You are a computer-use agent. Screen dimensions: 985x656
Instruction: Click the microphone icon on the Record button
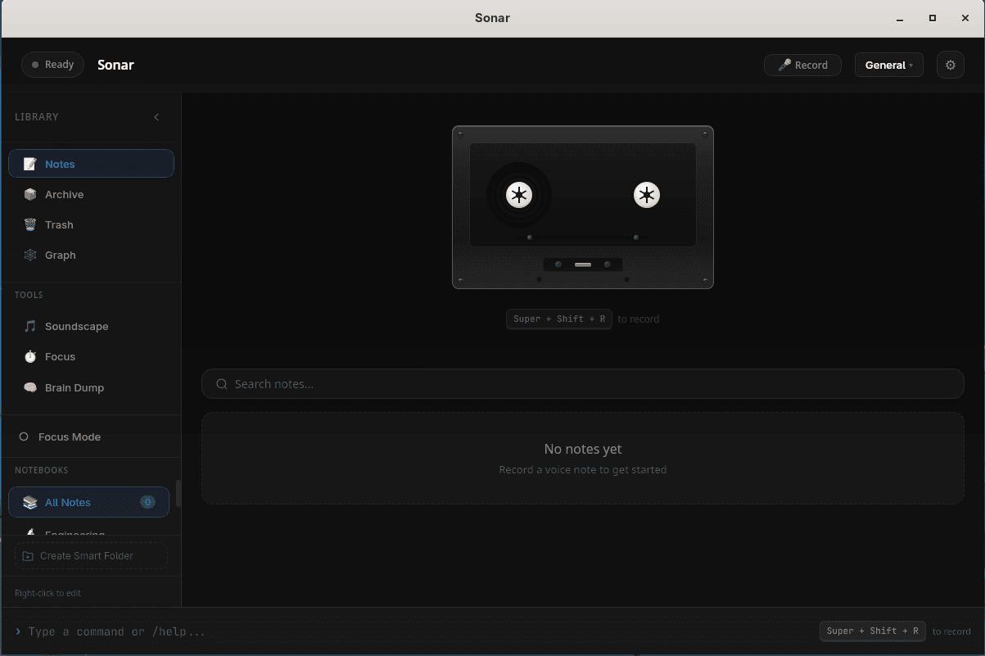[784, 65]
